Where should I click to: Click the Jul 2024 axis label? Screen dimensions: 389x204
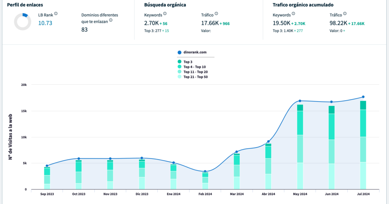tap(363, 194)
